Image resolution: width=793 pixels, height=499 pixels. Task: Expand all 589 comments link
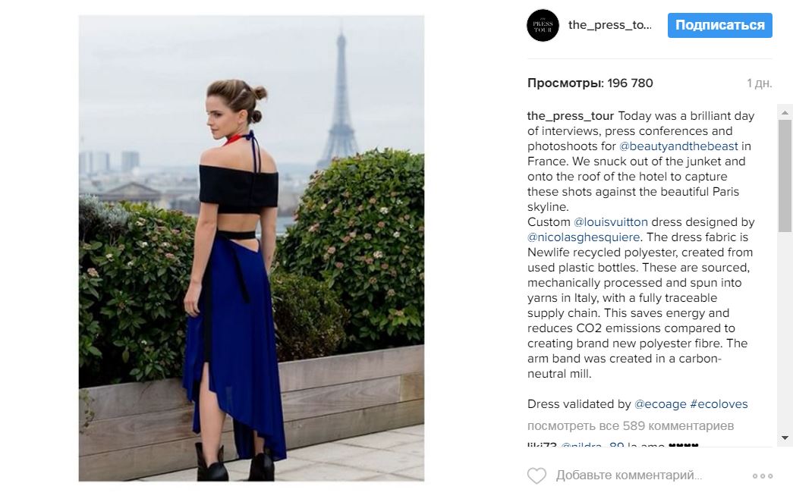click(x=630, y=425)
